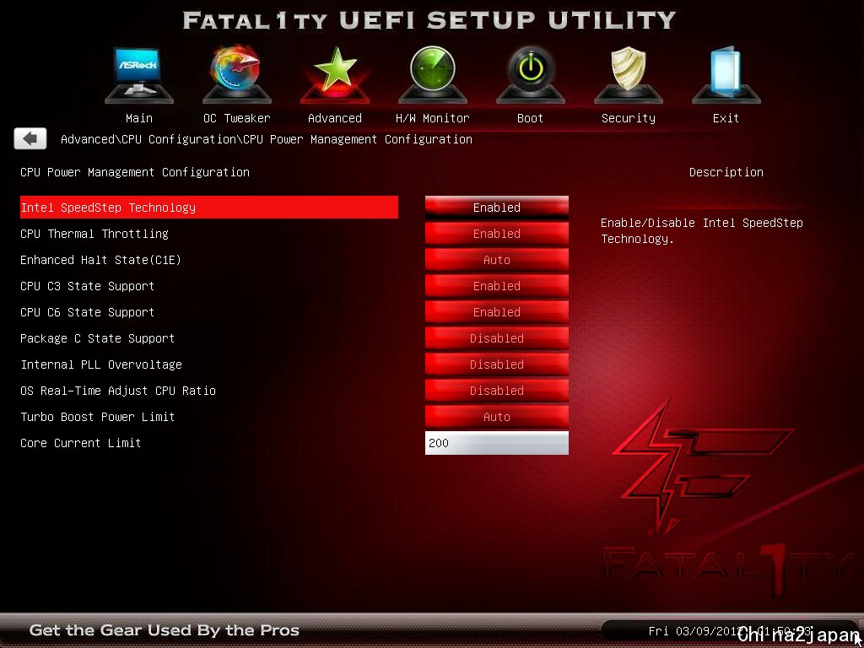The width and height of the screenshot is (864, 648).
Task: Open the Security shield icon
Action: click(628, 75)
